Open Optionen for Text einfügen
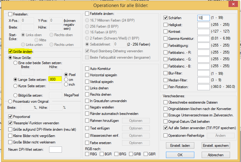 pos(136,128)
